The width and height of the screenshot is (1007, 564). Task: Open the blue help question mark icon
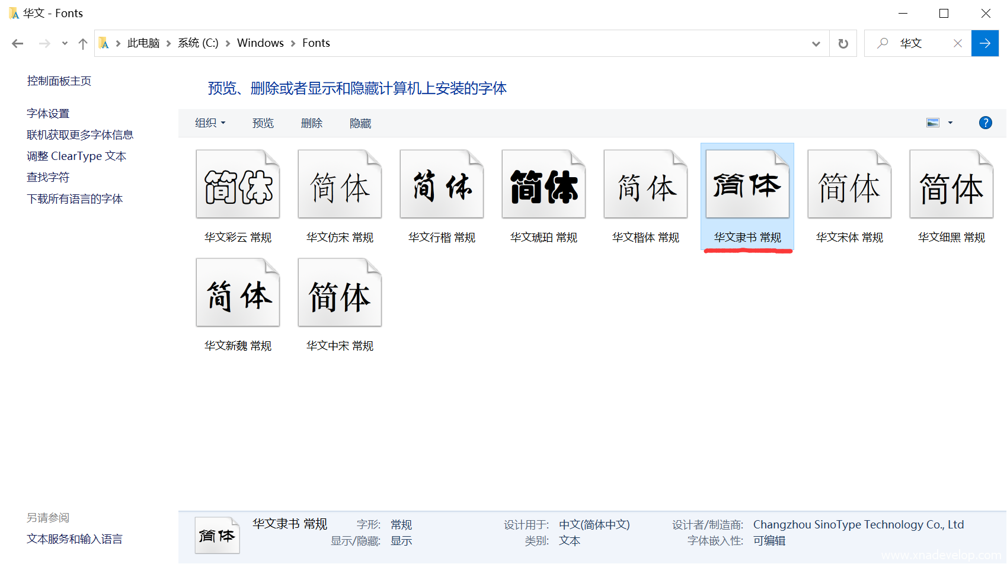(985, 123)
